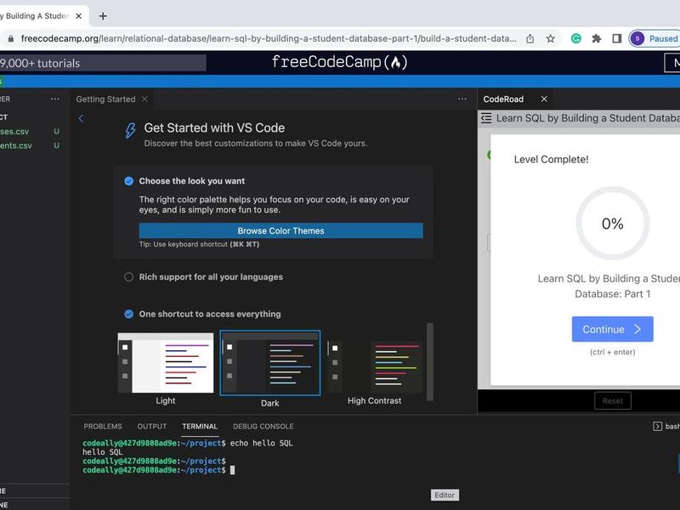Select One shortcut to access everything step

point(210,314)
